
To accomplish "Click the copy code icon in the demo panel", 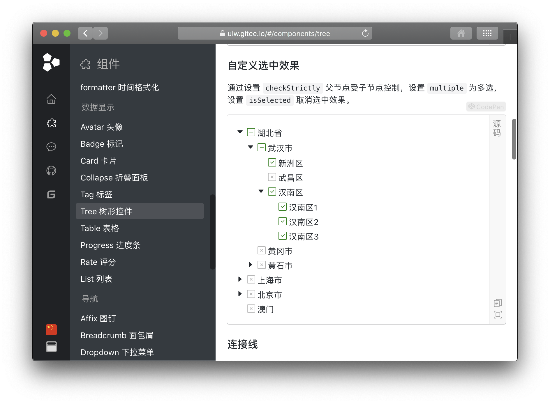I will click(498, 303).
